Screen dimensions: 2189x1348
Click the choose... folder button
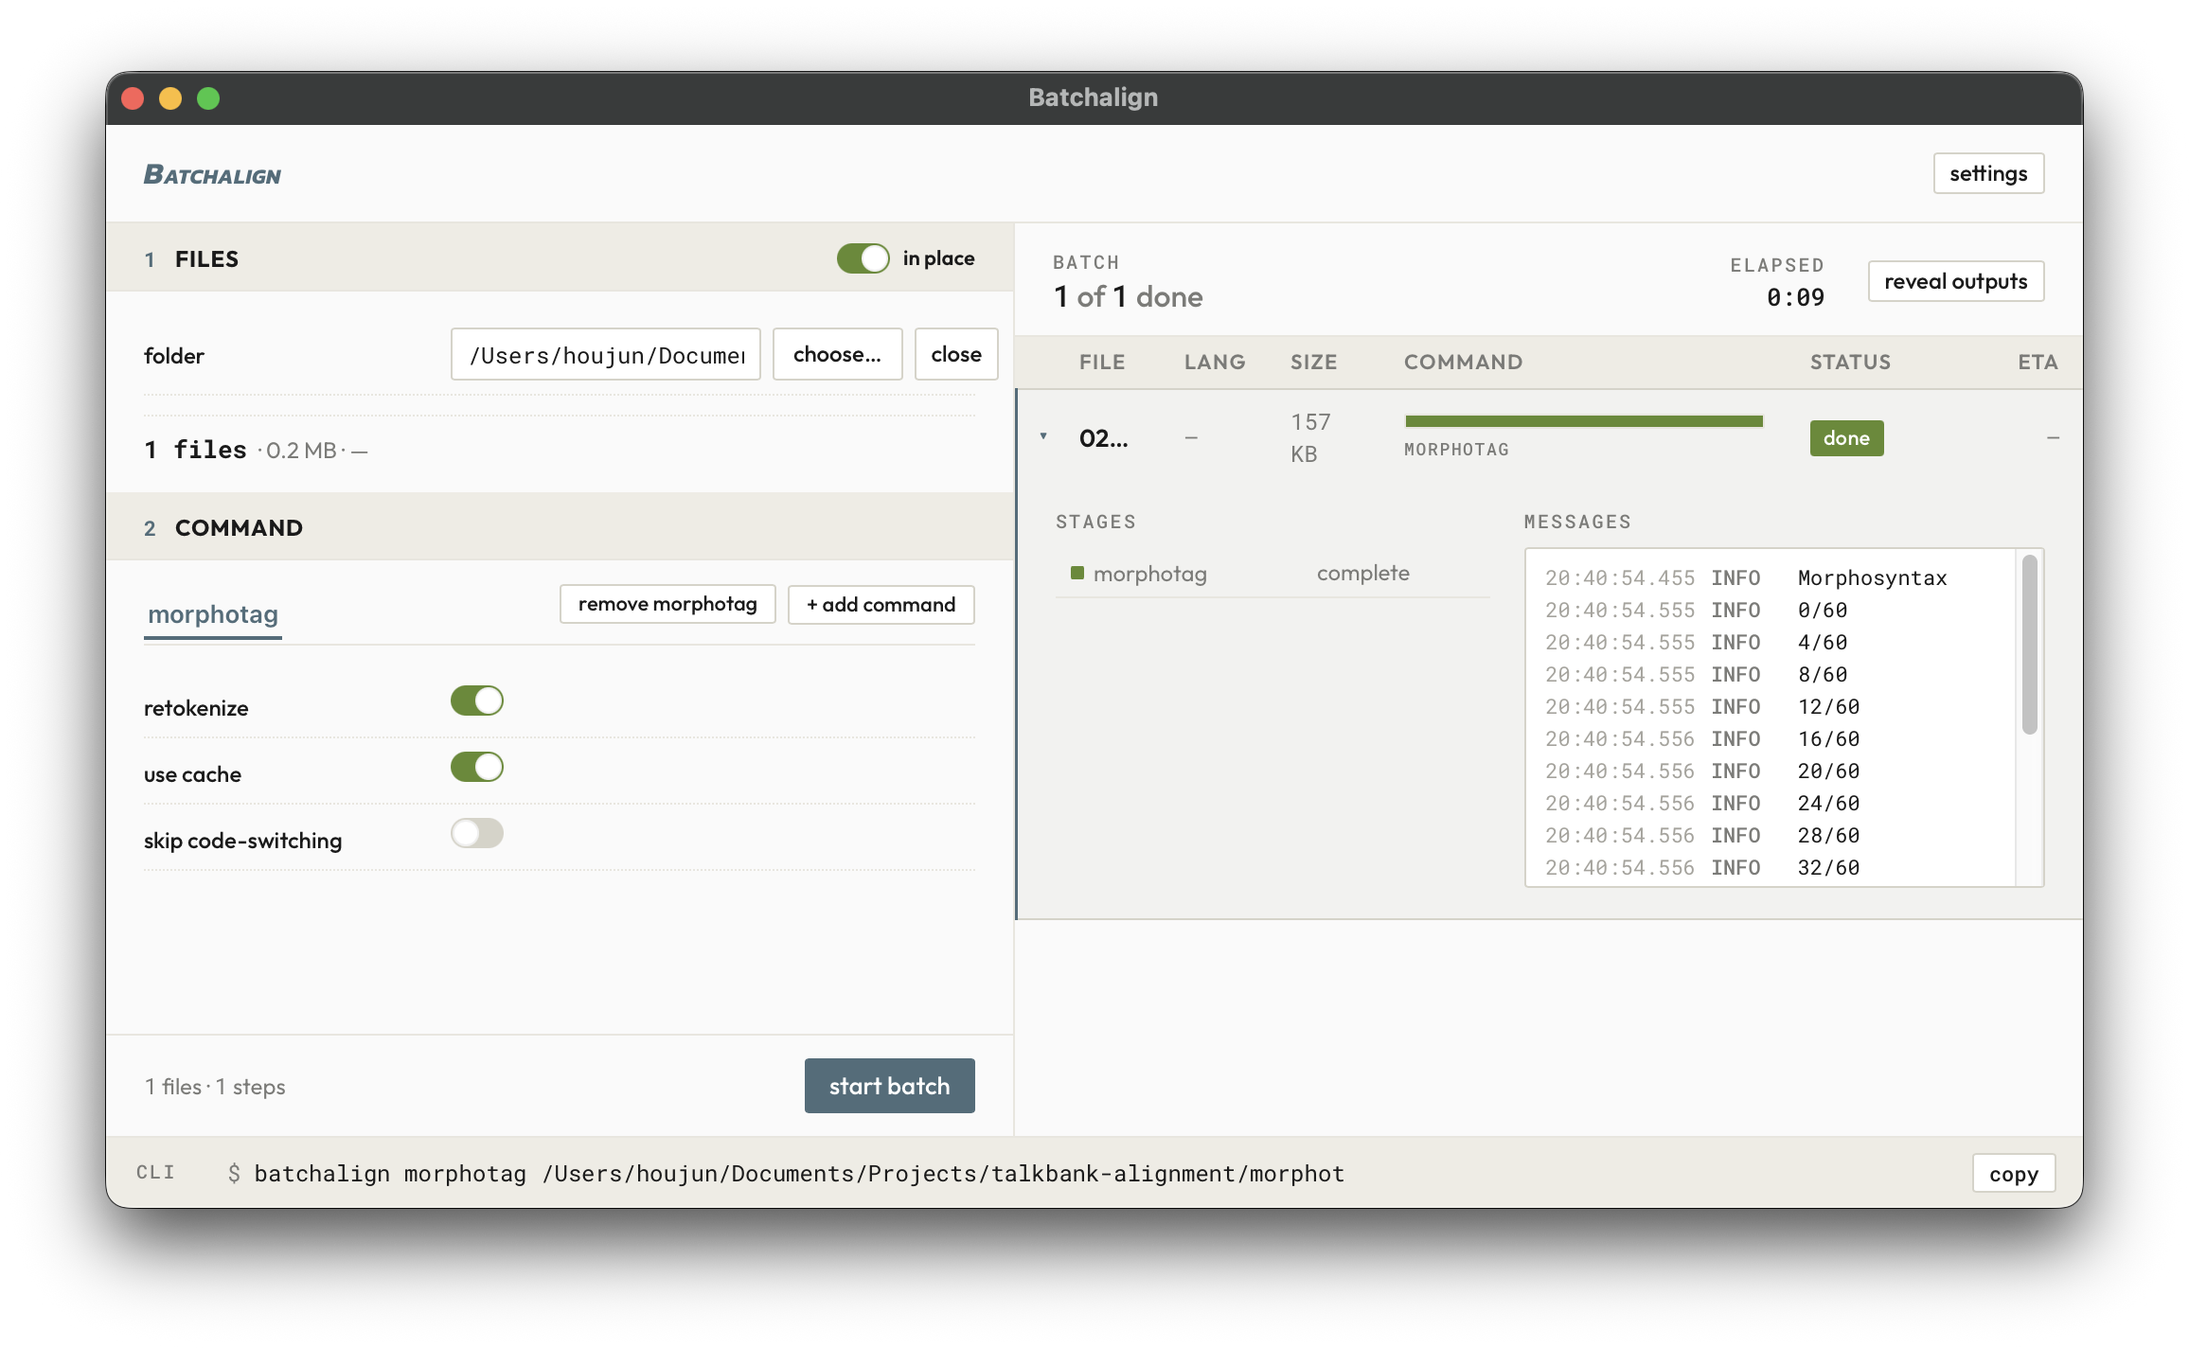(837, 354)
